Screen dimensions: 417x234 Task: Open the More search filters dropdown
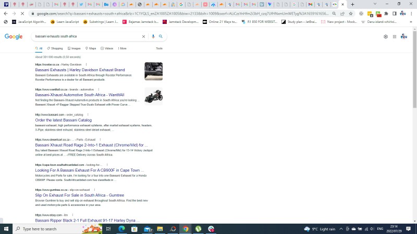click(x=122, y=48)
